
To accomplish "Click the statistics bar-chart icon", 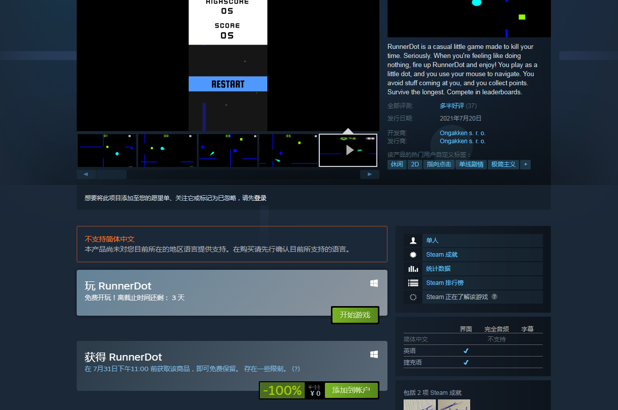I will pos(413,269).
